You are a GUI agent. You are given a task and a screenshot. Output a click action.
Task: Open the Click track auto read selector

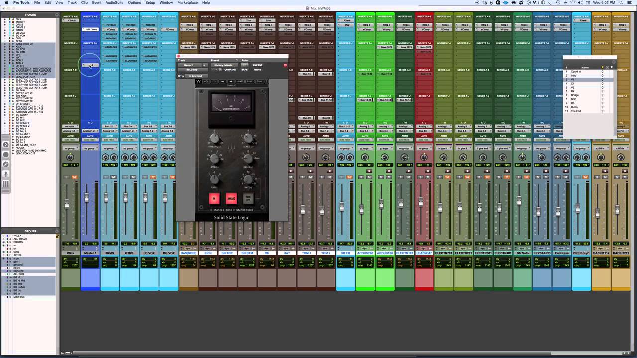[x=71, y=140]
